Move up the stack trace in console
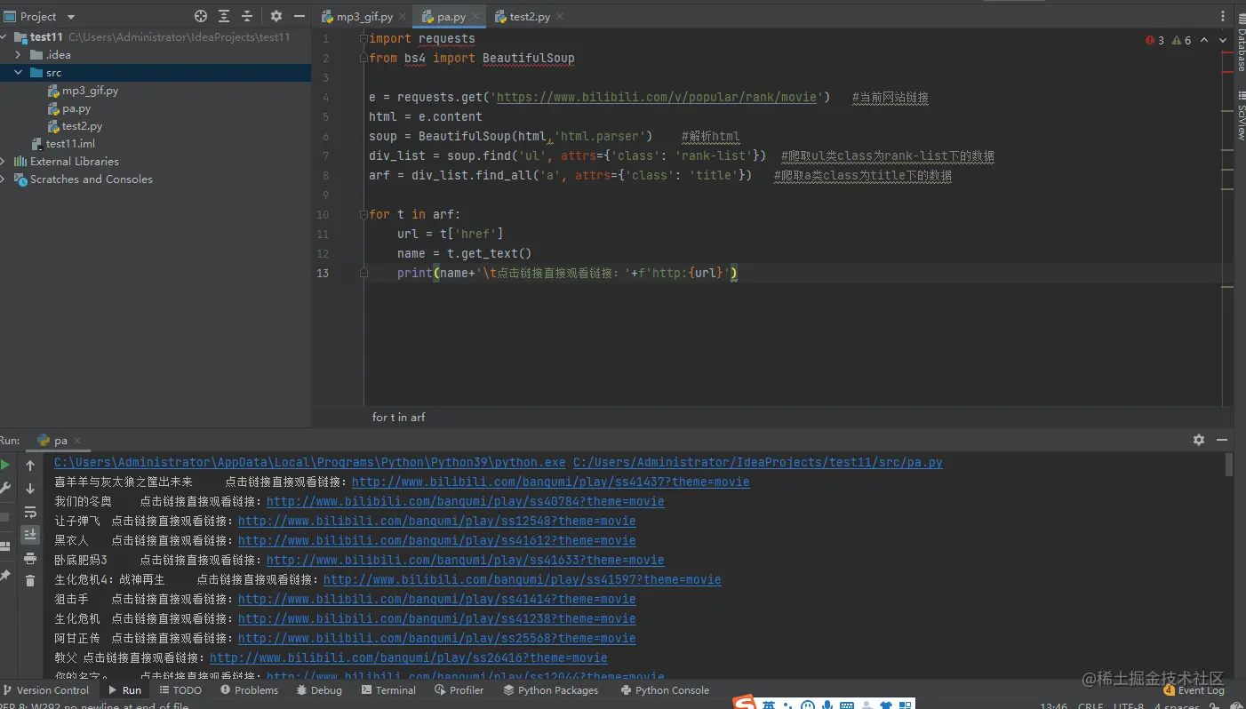Screen dimensions: 1246x709 pos(30,466)
